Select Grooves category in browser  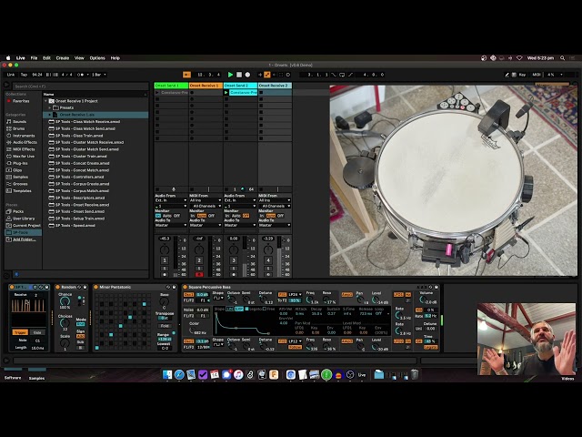pyautogui.click(x=20, y=184)
